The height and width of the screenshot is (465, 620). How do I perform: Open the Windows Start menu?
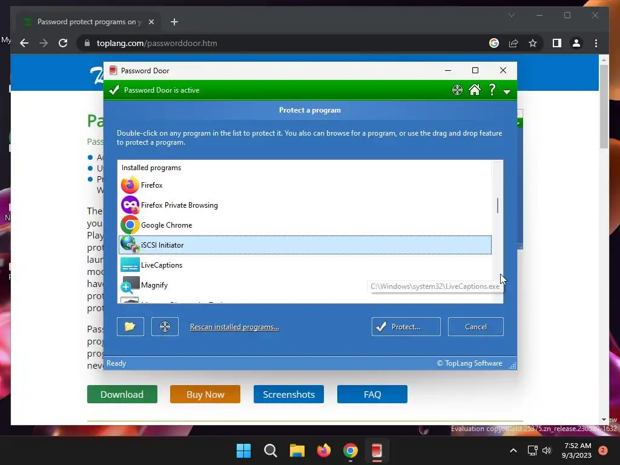[243, 450]
